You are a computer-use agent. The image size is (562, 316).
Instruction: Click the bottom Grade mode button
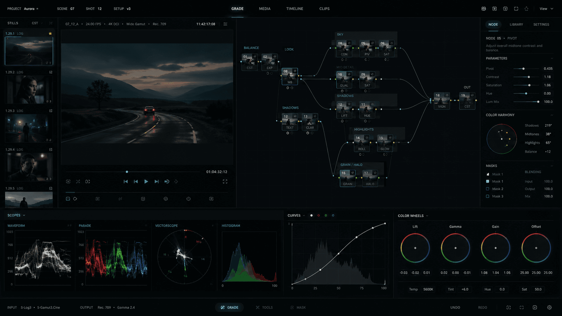pyautogui.click(x=230, y=307)
